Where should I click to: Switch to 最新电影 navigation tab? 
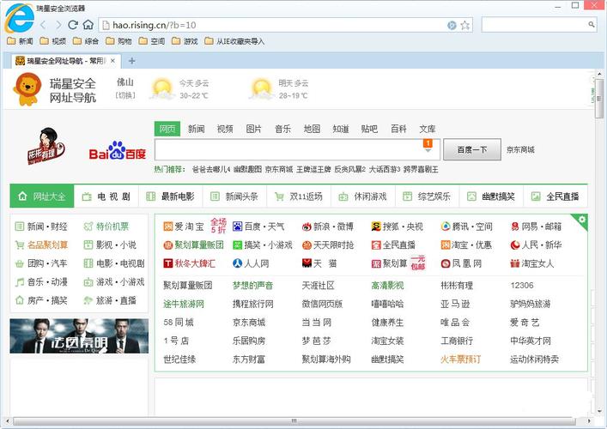click(170, 196)
